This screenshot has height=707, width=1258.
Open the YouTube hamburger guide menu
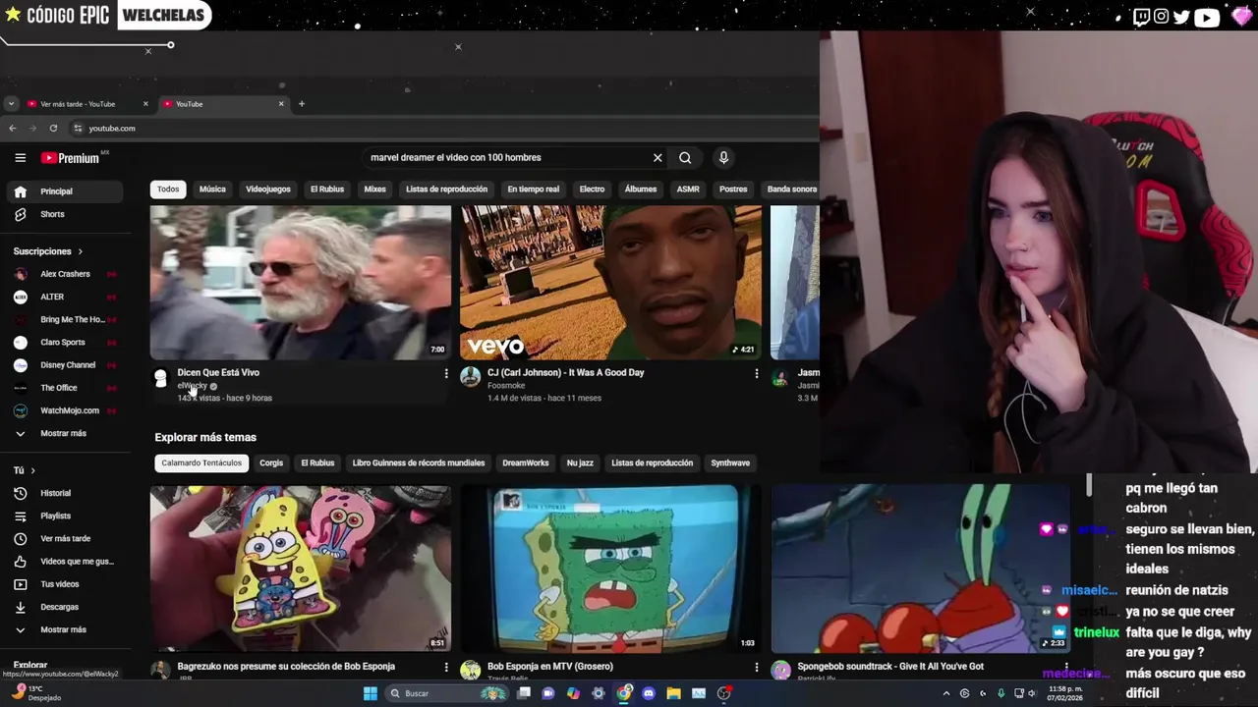[20, 158]
